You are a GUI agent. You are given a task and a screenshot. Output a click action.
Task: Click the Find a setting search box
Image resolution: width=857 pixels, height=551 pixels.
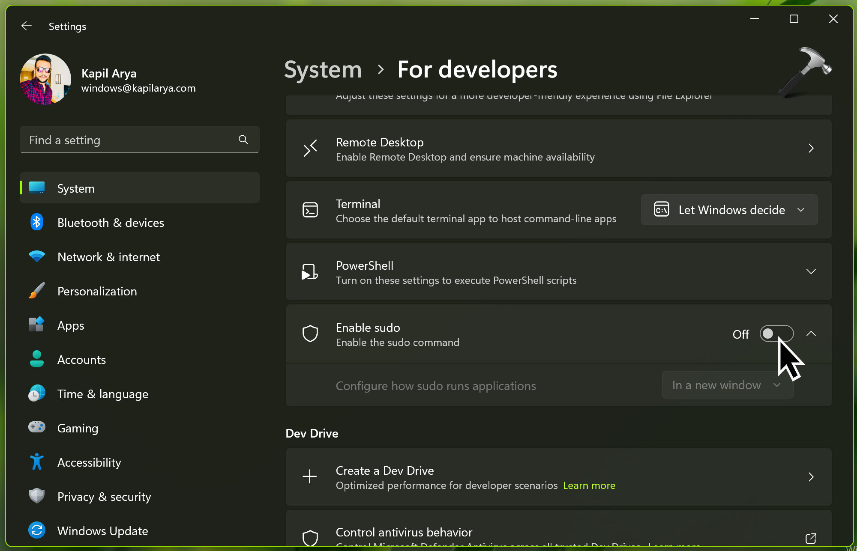click(129, 140)
